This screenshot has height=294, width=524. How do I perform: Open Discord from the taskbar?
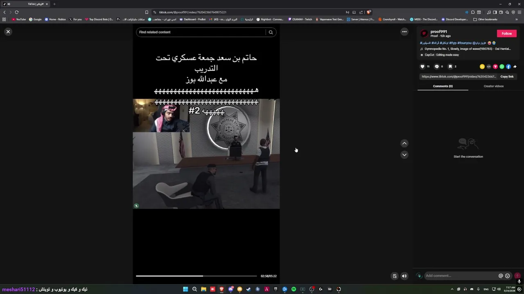pos(230,289)
